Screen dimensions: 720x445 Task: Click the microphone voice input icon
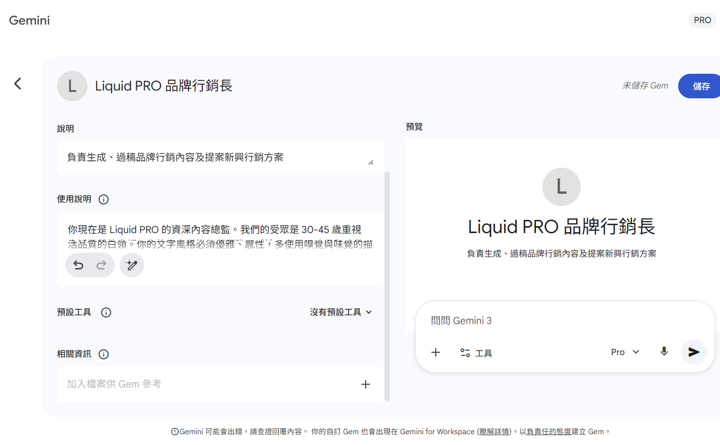664,352
